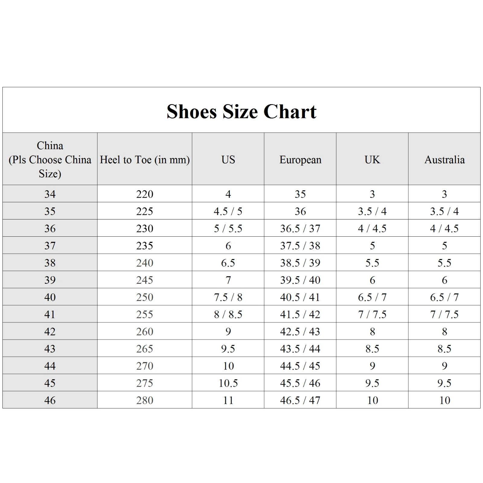Select the UK column header
The height and width of the screenshot is (483, 483).
(x=372, y=159)
